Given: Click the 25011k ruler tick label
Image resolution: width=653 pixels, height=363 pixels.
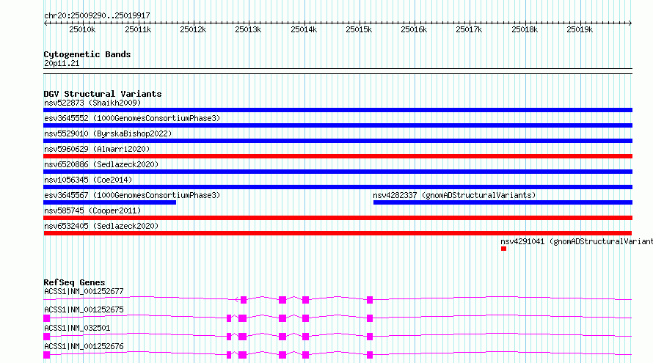Looking at the screenshot, I should pyautogui.click(x=138, y=29).
